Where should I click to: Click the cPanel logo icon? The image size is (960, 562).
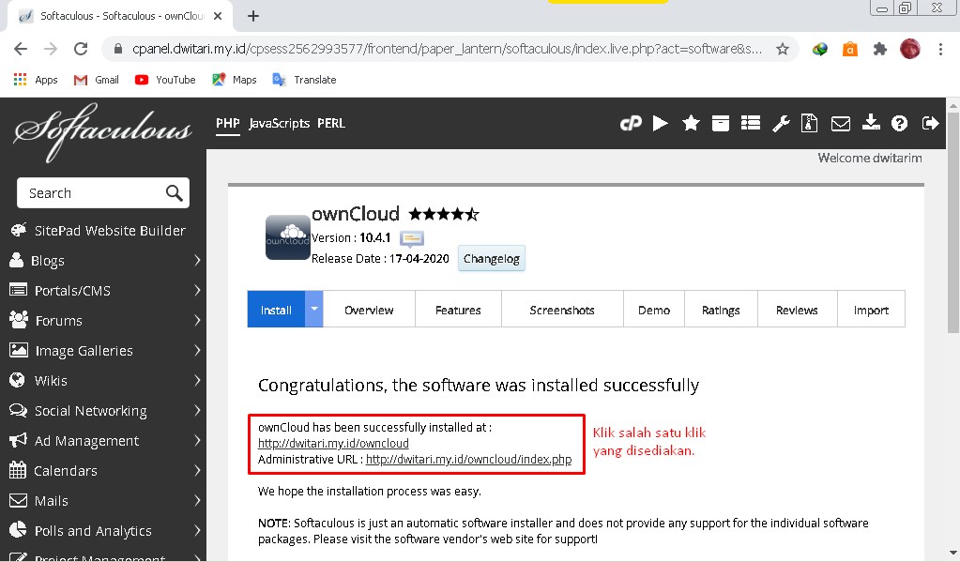coord(631,123)
